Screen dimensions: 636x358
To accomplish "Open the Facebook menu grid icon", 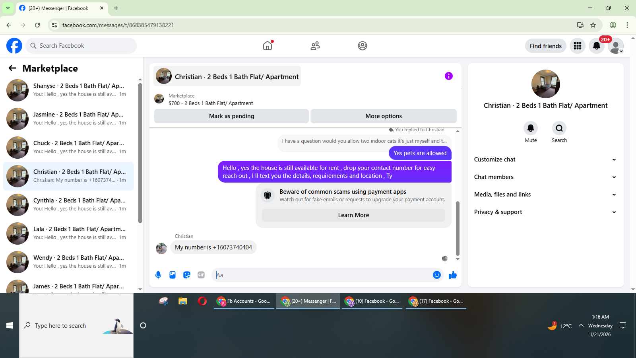I will [578, 46].
